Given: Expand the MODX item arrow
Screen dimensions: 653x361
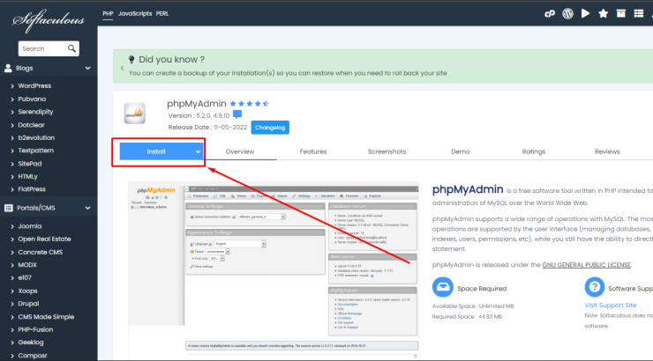Looking at the screenshot, I should coord(12,265).
